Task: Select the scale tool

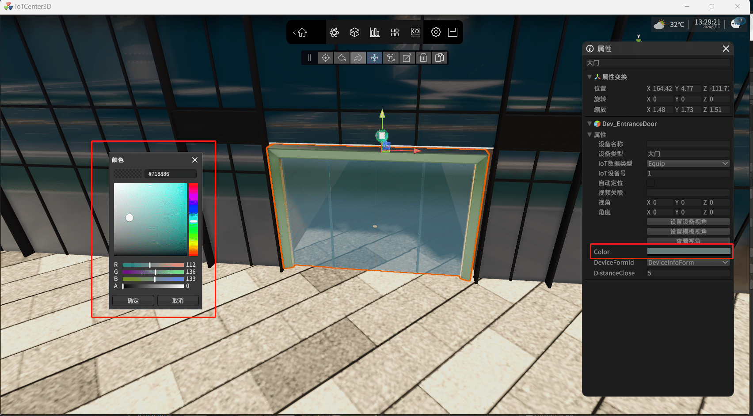Action: (407, 58)
